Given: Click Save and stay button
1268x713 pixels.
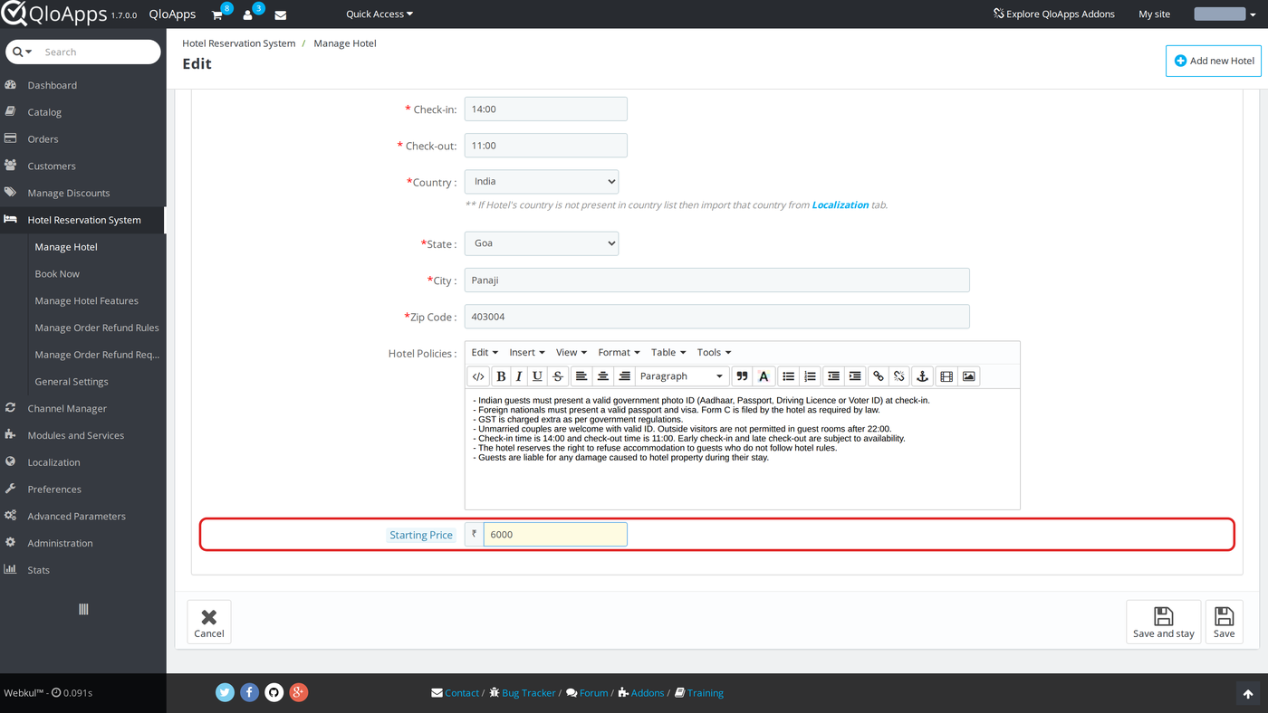Looking at the screenshot, I should pos(1164,622).
